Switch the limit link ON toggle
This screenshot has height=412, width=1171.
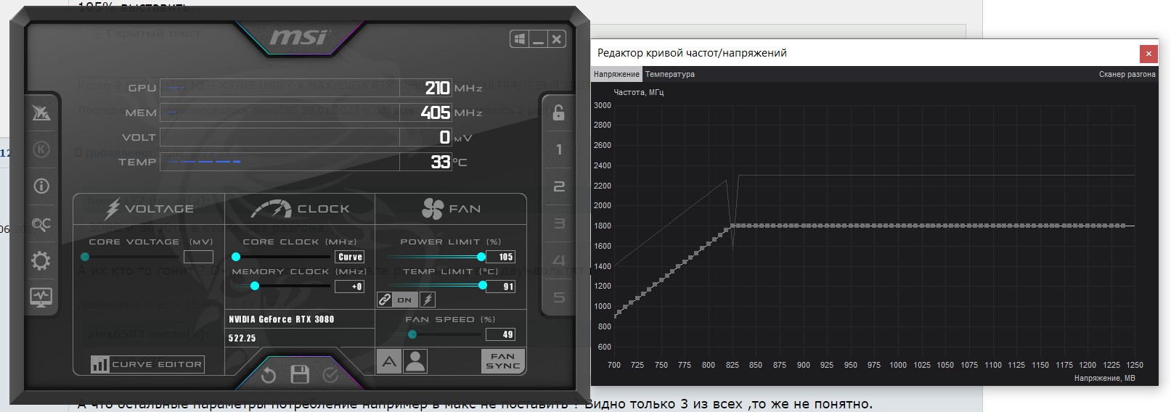(x=405, y=300)
